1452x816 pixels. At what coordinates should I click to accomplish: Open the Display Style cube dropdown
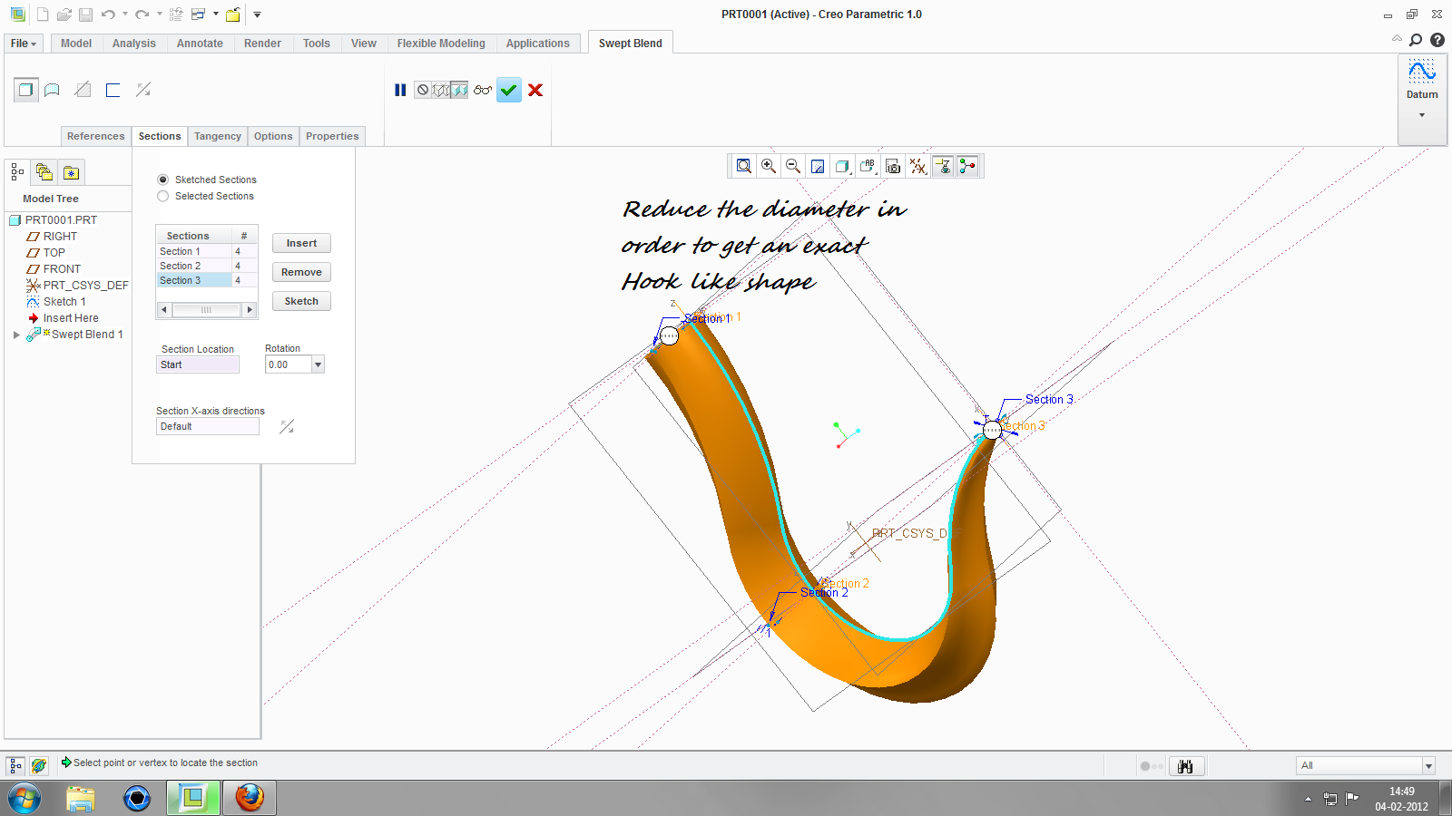(842, 166)
